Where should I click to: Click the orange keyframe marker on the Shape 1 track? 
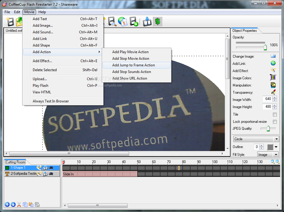click(179, 168)
